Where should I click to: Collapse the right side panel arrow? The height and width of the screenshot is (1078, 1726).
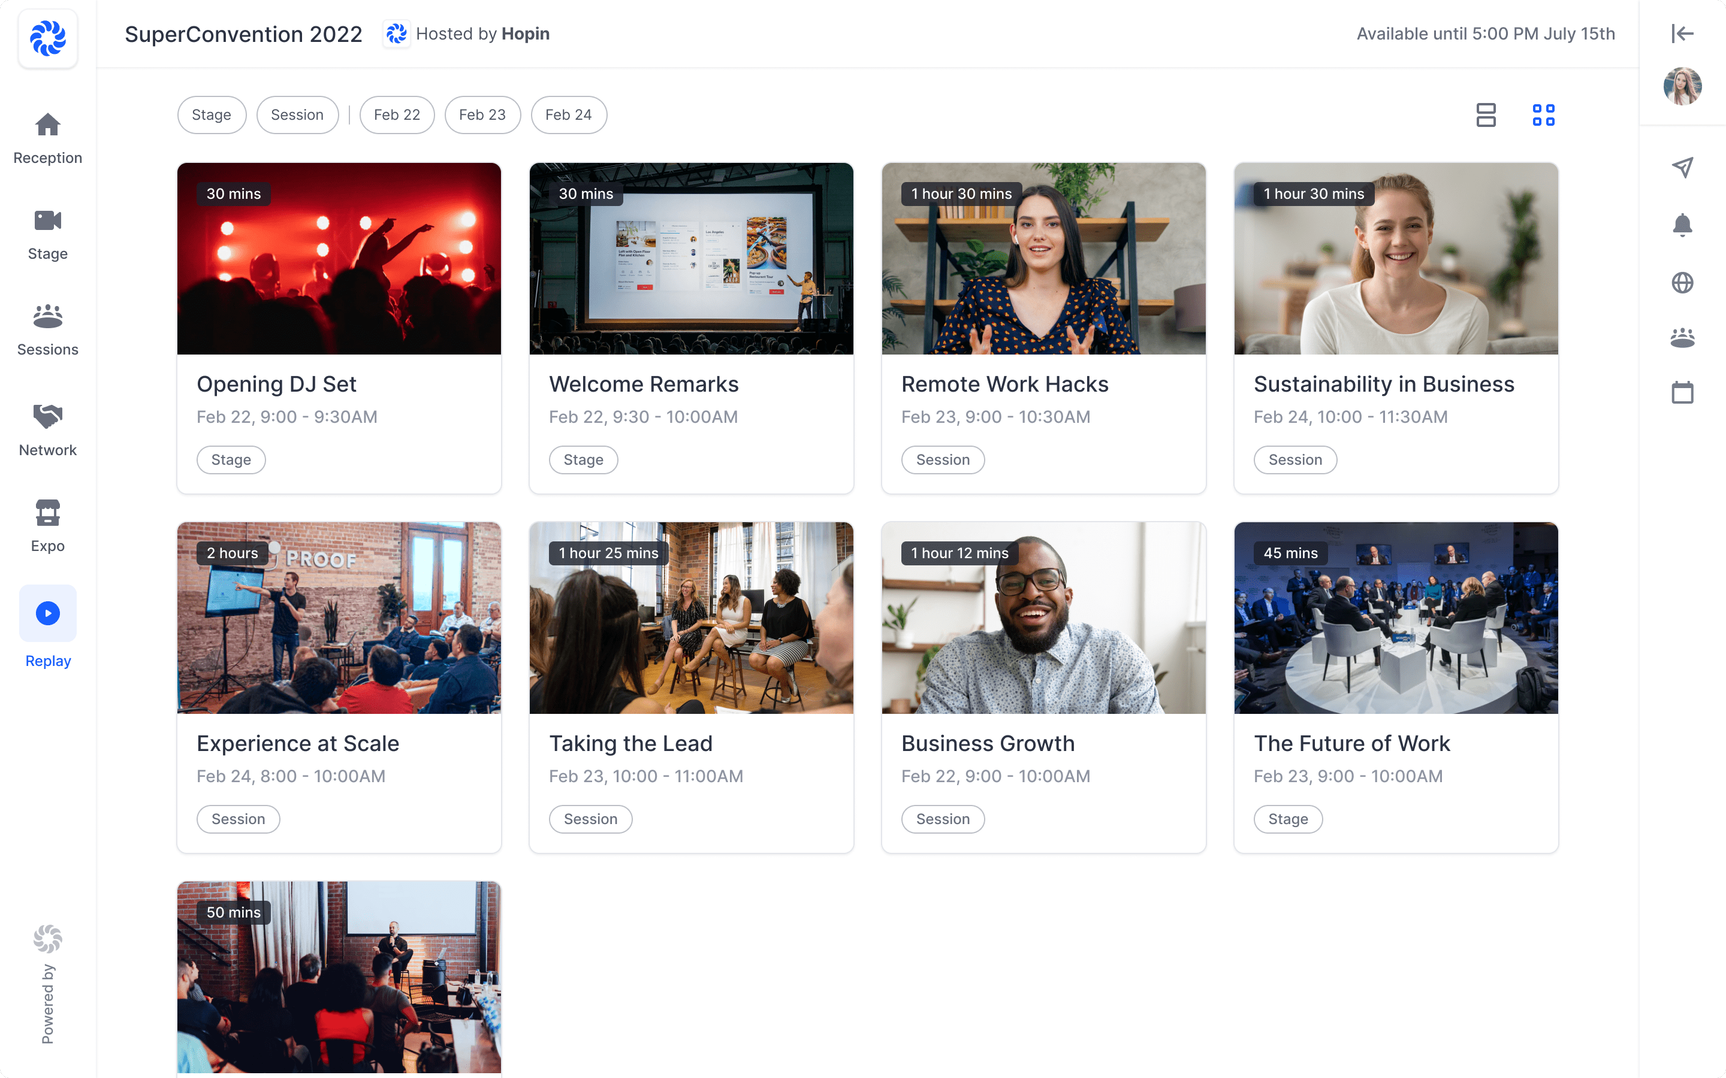tap(1682, 34)
